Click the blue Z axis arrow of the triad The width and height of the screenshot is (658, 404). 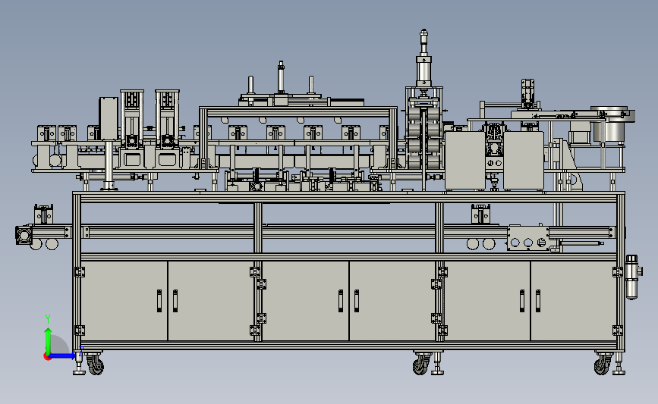(63, 356)
